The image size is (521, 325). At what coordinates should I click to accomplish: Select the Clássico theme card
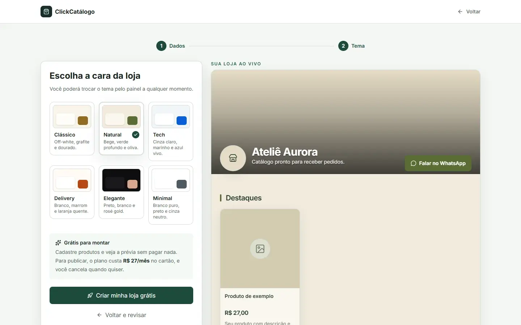click(72, 129)
